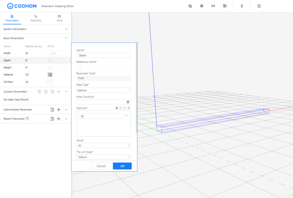Click the Report Parameter help question mark

pyautogui.click(x=27, y=119)
